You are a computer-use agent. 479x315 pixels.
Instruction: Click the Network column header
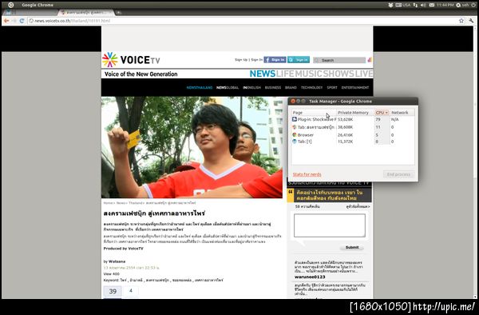point(402,113)
